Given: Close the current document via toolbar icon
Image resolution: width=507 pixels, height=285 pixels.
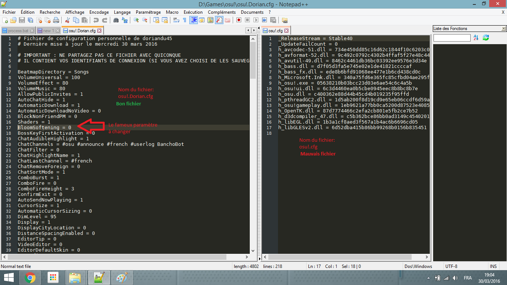Looking at the screenshot, I should 39,20.
